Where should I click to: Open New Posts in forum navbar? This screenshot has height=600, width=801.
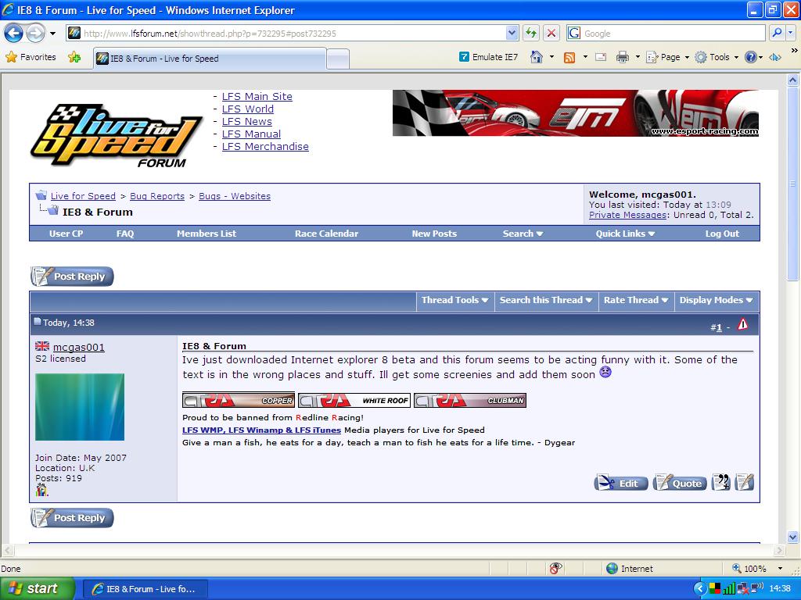click(x=434, y=234)
